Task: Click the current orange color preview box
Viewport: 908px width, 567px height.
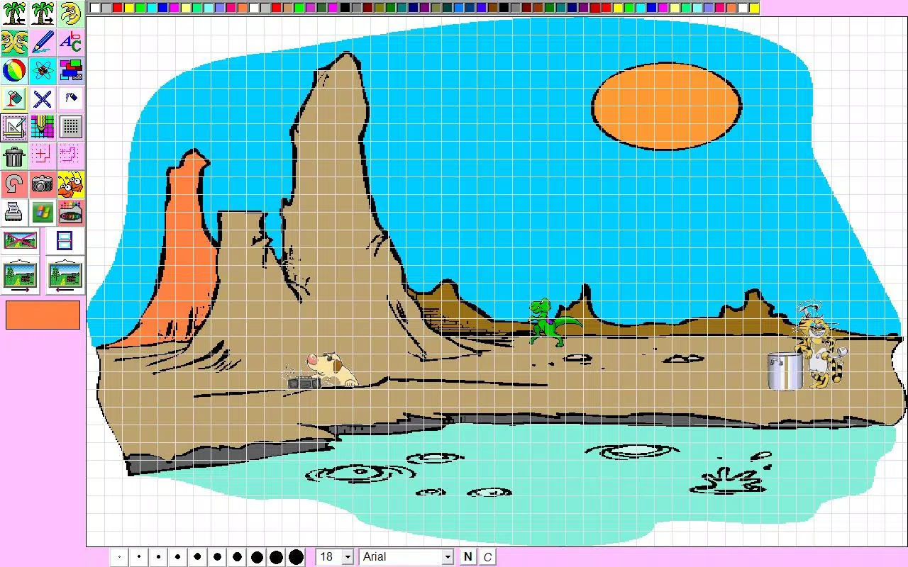Action: click(43, 315)
